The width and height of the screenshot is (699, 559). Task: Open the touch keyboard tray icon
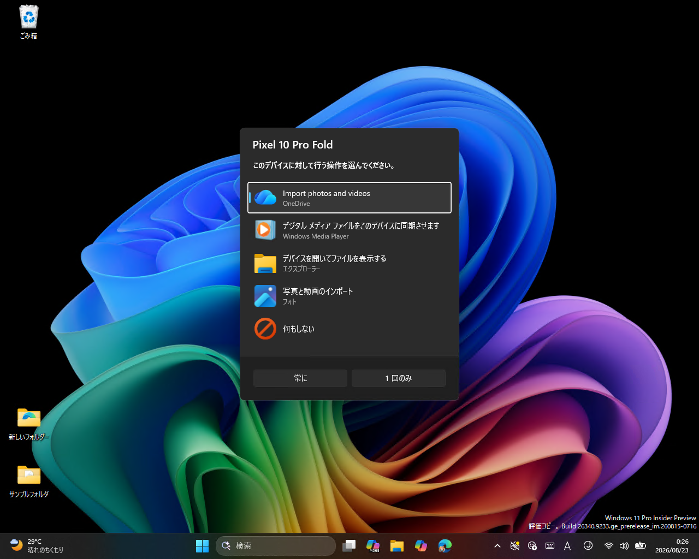(550, 546)
